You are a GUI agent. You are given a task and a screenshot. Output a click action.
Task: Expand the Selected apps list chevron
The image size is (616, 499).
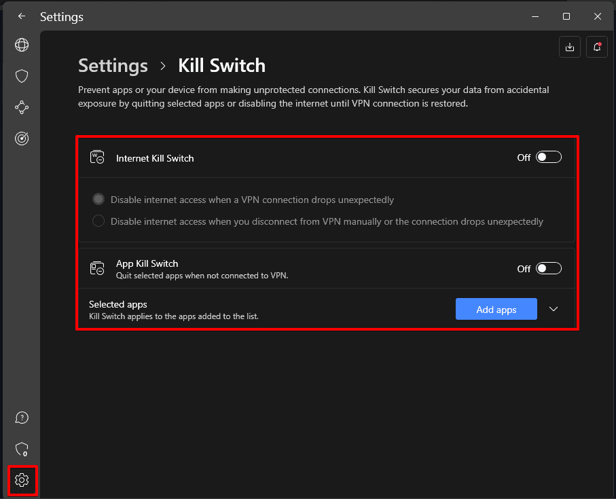pos(554,309)
